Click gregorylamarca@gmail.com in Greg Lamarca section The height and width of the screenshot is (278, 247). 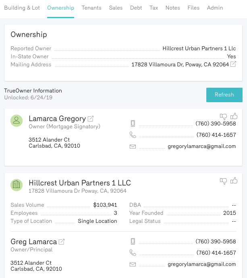tap(202, 264)
